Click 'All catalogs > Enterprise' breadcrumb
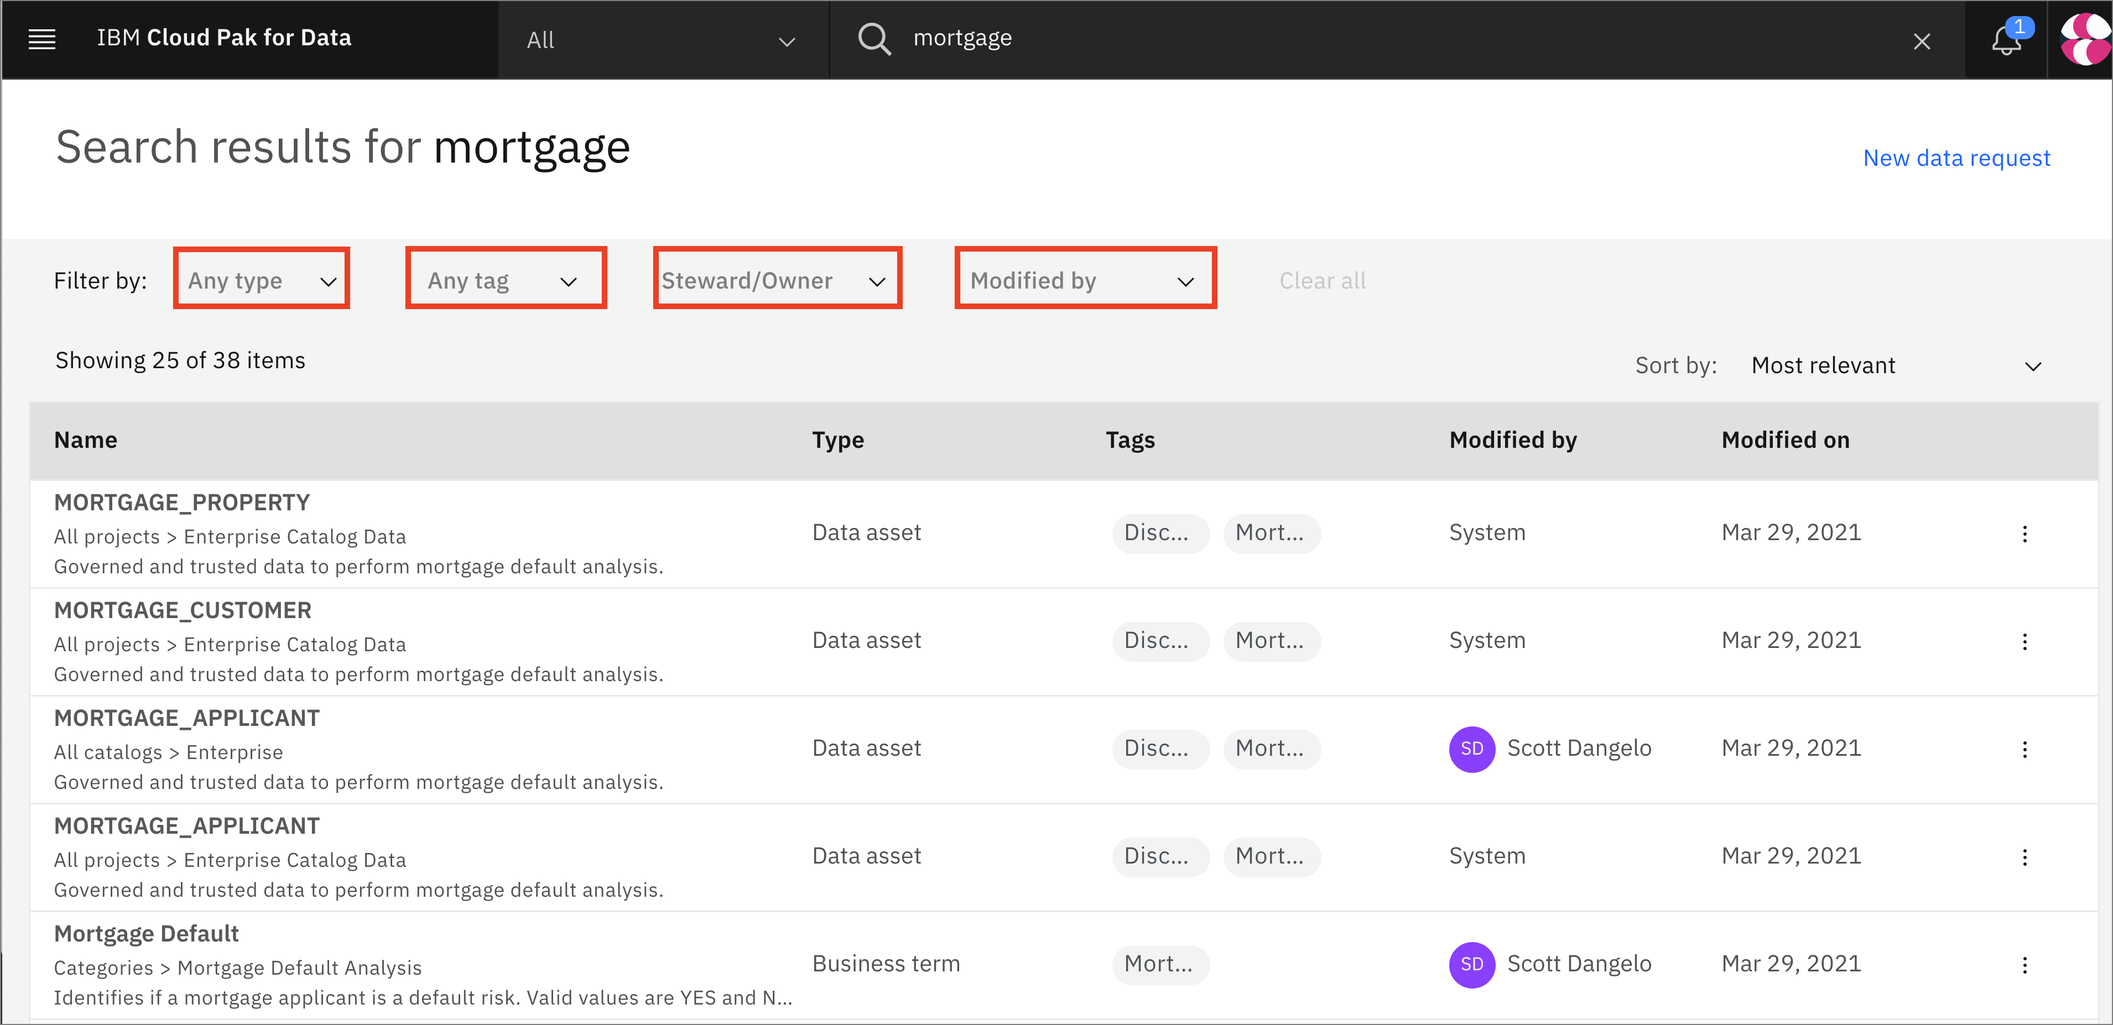 click(168, 752)
